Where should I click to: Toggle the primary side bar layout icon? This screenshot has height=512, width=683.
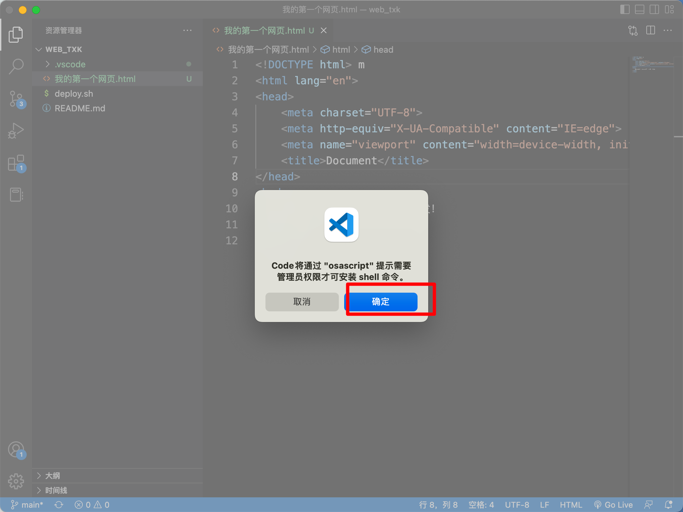(625, 9)
